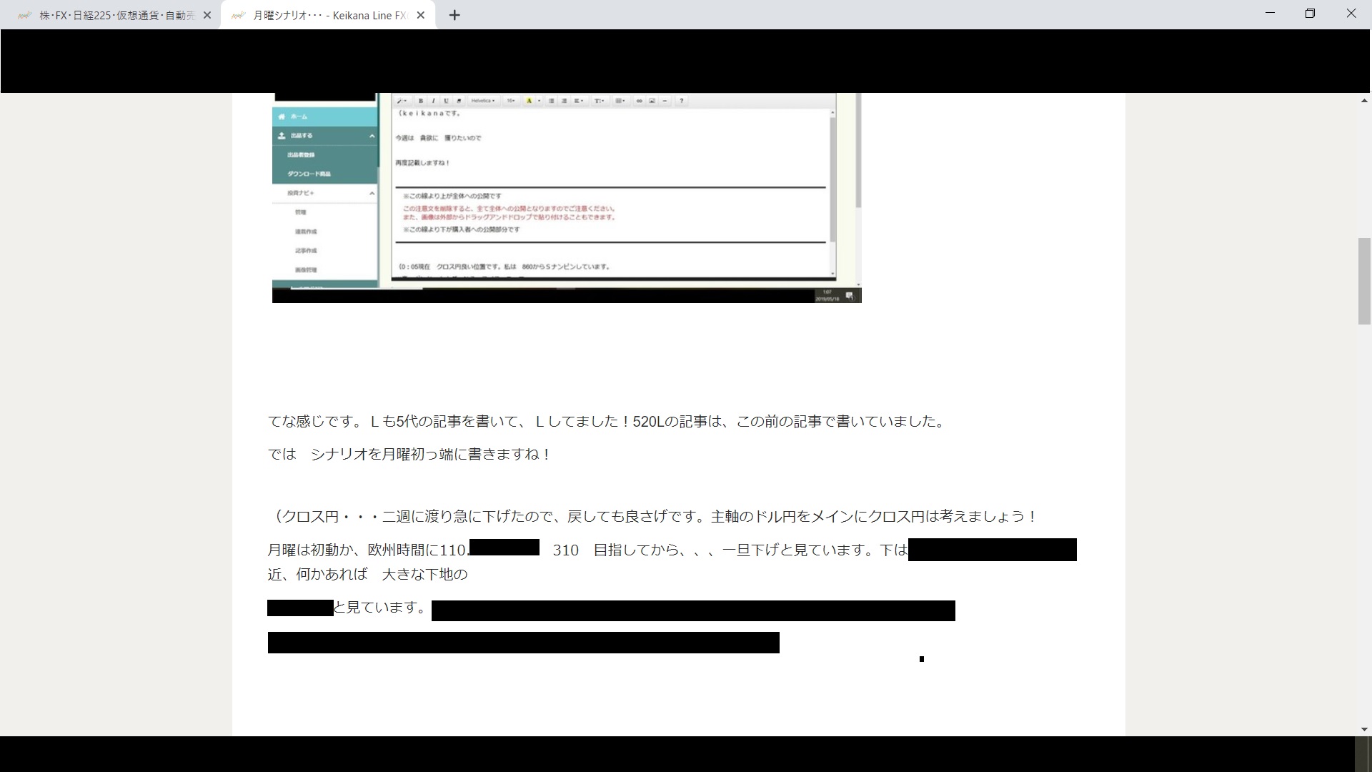The width and height of the screenshot is (1372, 772).
Task: Click the insert picture icon in editor
Action: pos(652,101)
